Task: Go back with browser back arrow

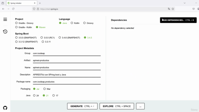Action: tap(3, 9)
